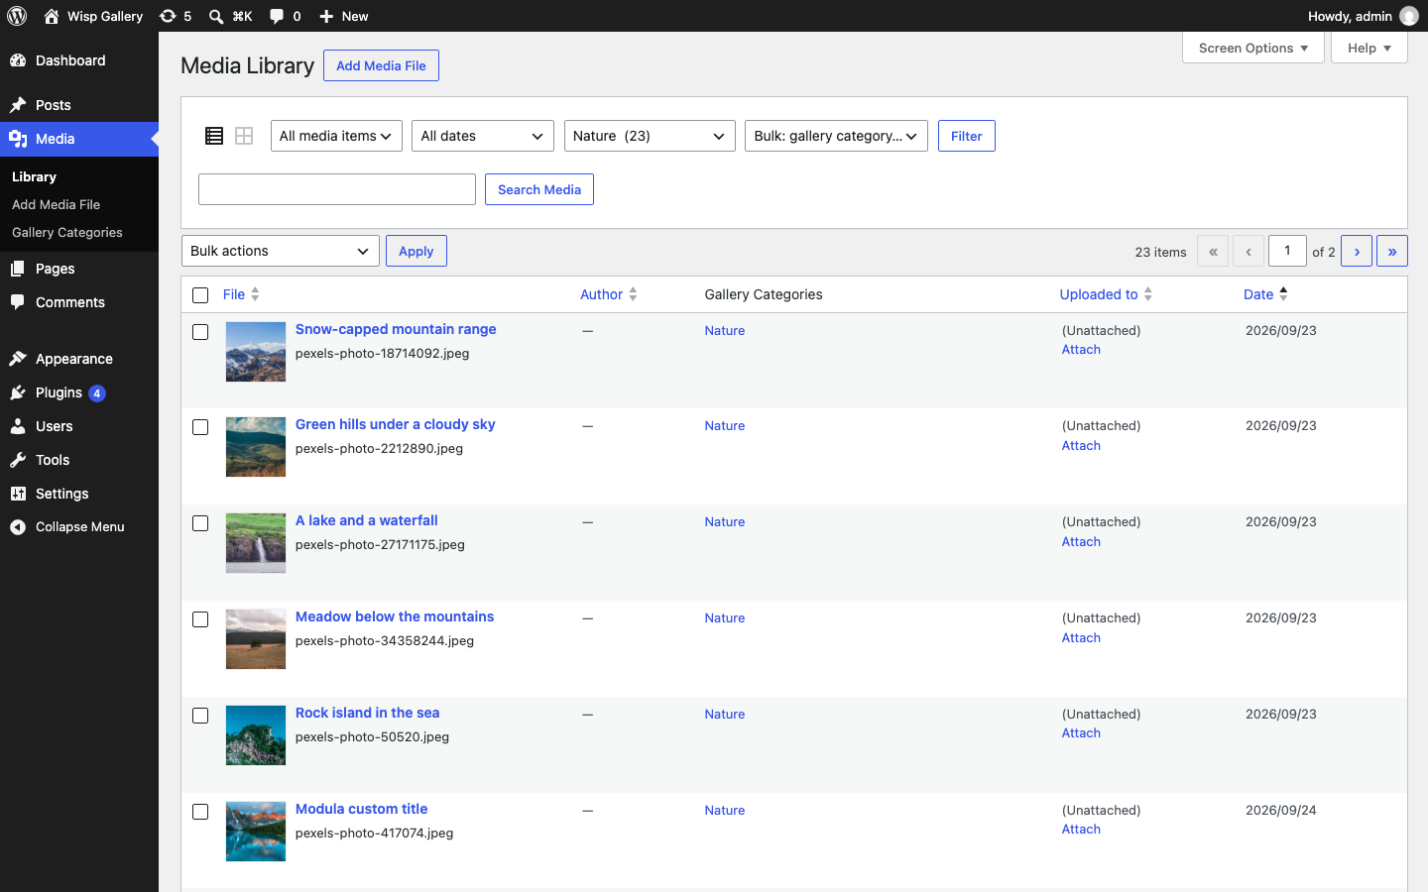This screenshot has height=892, width=1428.
Task: Open the Nature (23) category dropdown
Action: [x=650, y=136]
